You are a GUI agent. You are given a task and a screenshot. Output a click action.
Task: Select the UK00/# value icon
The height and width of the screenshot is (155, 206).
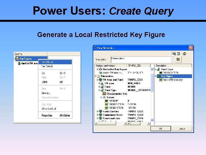106,101
